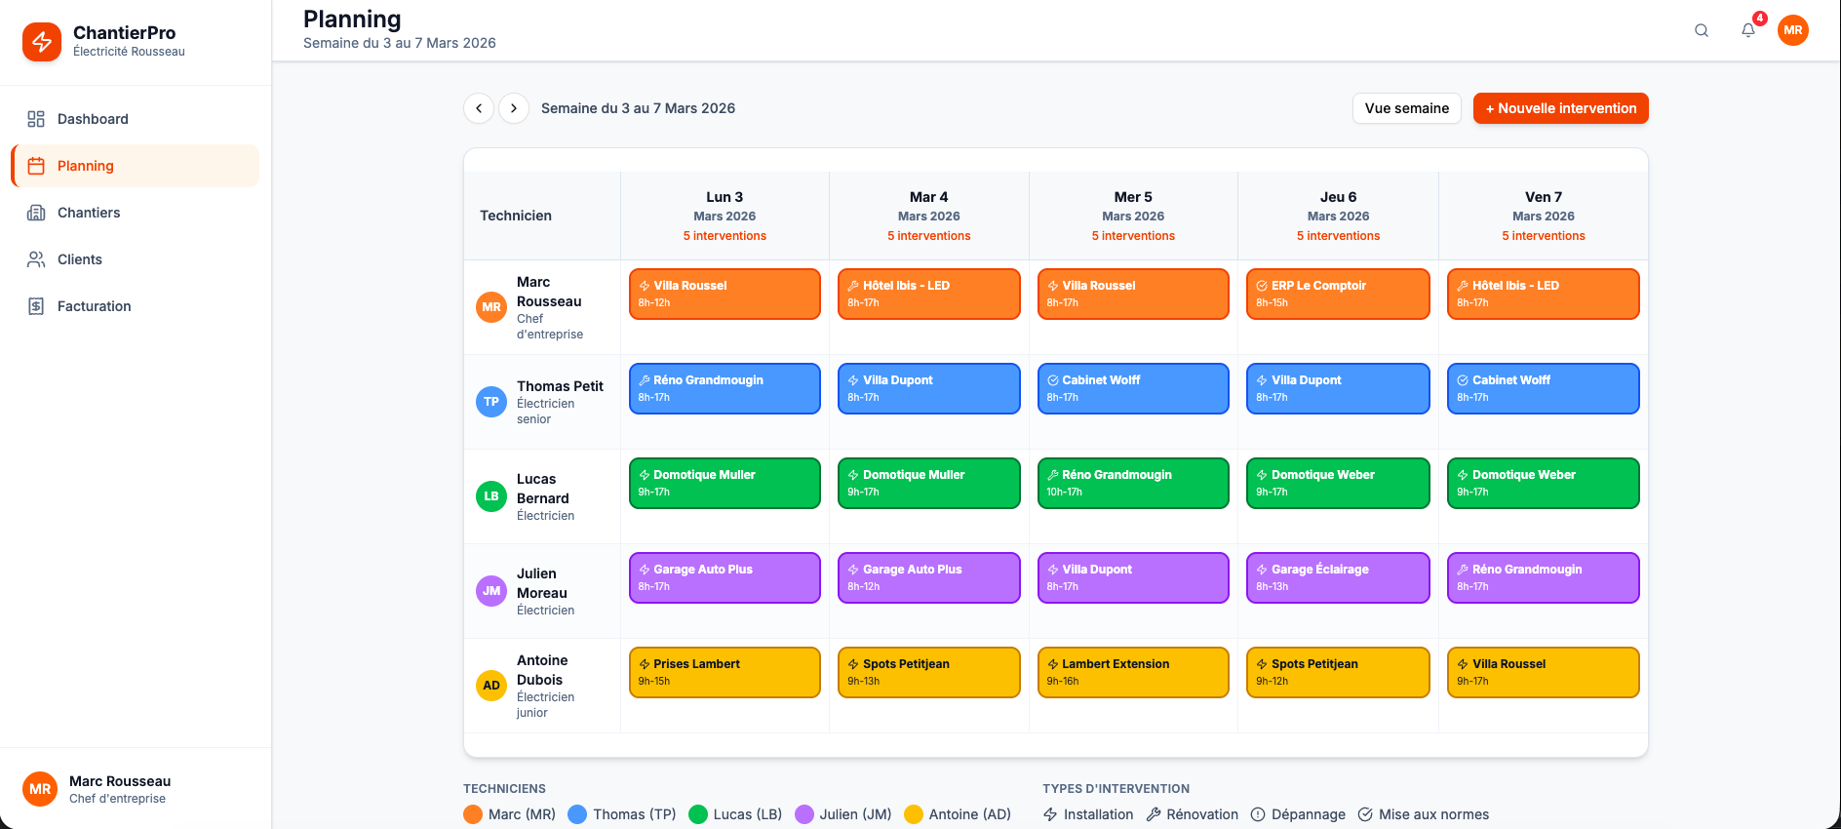
Task: Click the MR avatar in top bar
Action: coord(1792,30)
